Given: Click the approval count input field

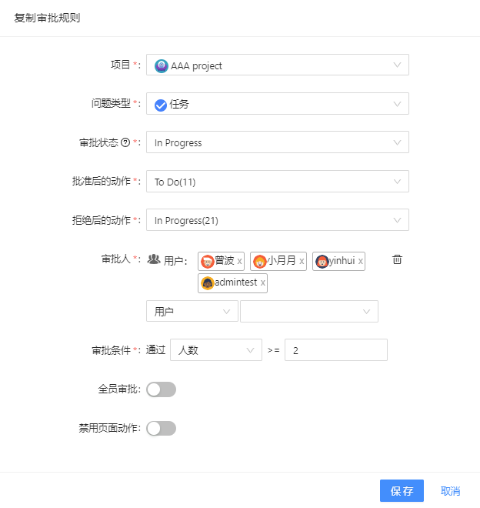Looking at the screenshot, I should [x=335, y=350].
